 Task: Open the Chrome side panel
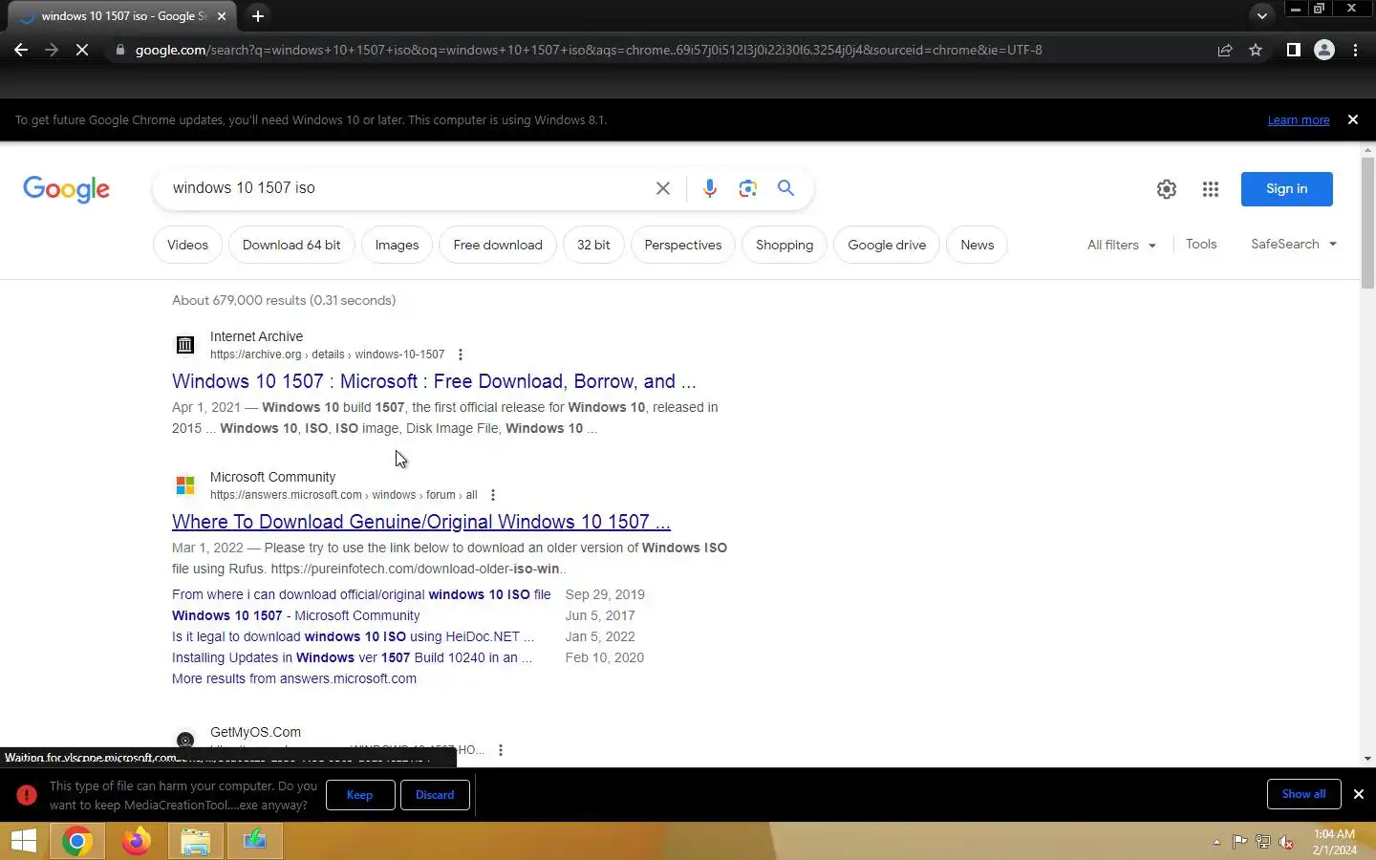click(x=1293, y=50)
